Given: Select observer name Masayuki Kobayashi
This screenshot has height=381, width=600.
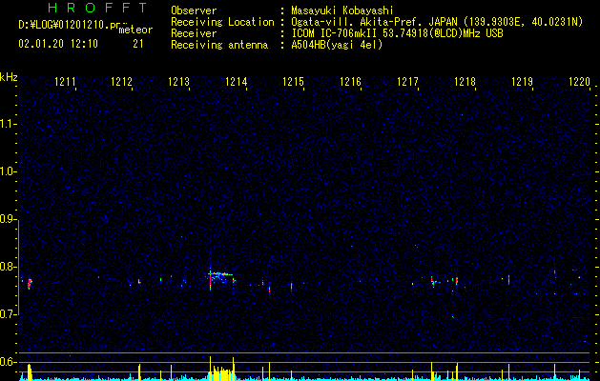Looking at the screenshot, I should click(x=342, y=10).
